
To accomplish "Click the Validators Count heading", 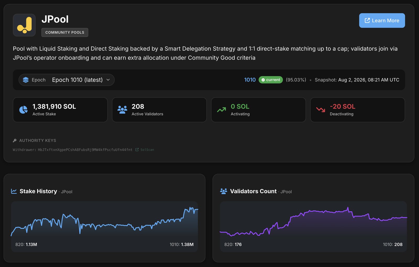I will point(253,191).
